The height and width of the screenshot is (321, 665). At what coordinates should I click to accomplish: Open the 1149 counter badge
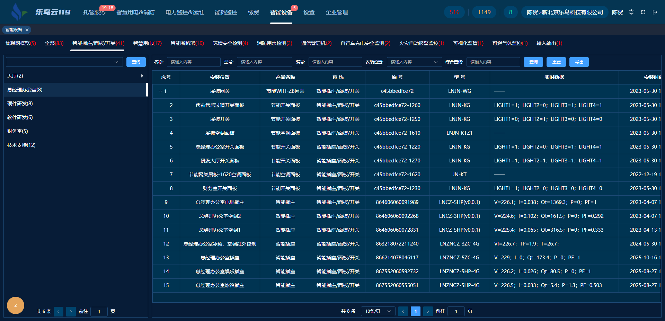pyautogui.click(x=484, y=12)
